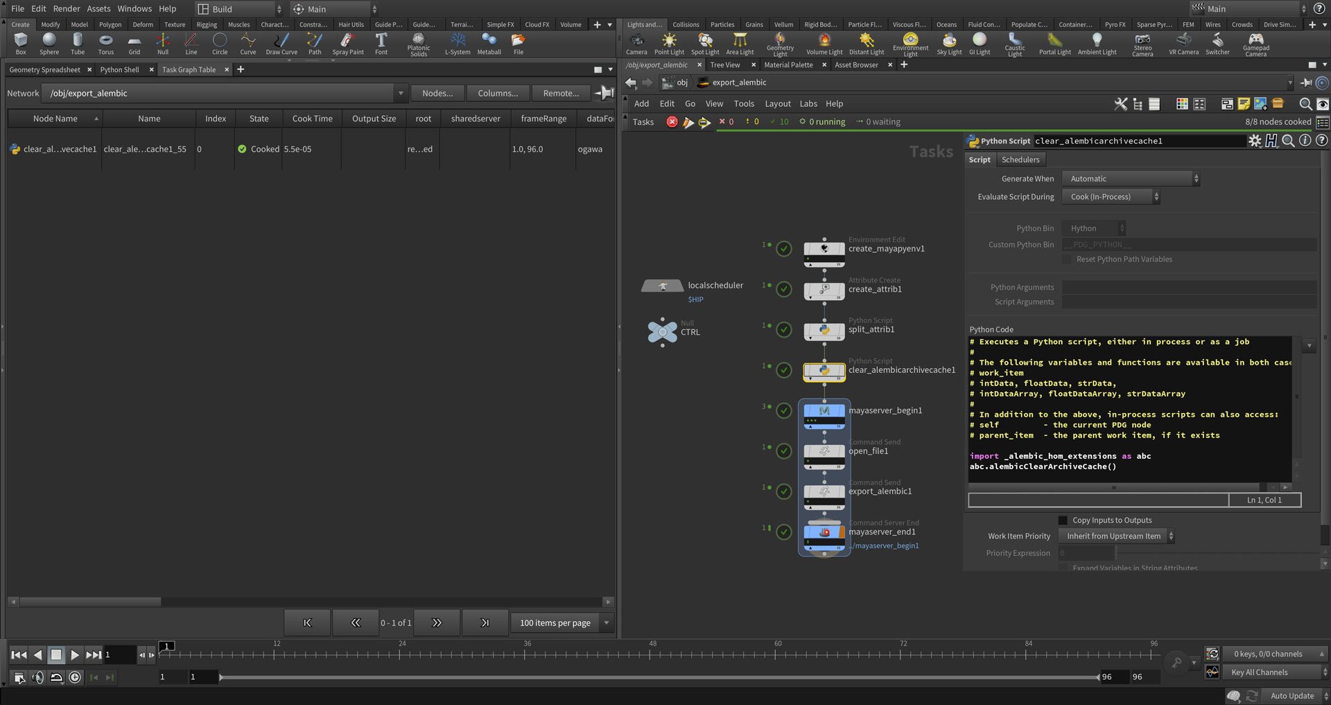Add a Gamepad Camera

[x=1255, y=45]
